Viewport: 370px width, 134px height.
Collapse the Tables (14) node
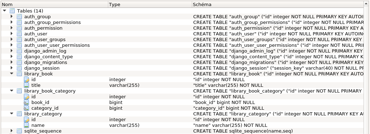pos(5,11)
